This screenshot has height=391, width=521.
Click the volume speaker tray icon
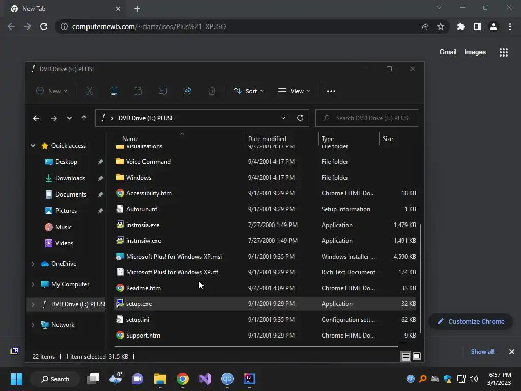(x=474, y=379)
